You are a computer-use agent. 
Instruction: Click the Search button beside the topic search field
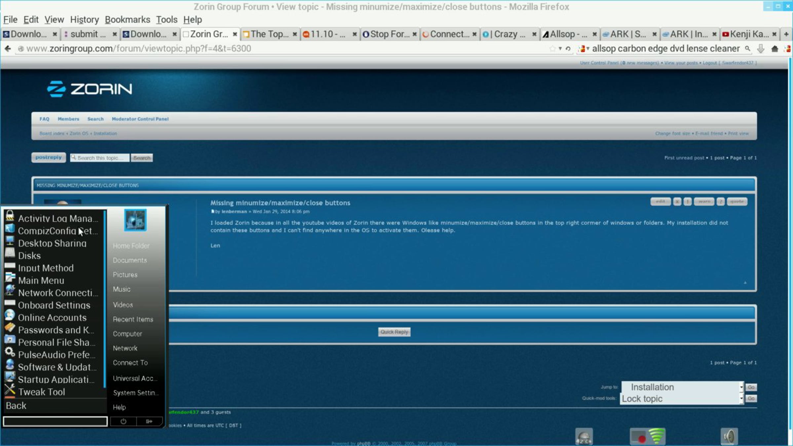[x=142, y=158]
